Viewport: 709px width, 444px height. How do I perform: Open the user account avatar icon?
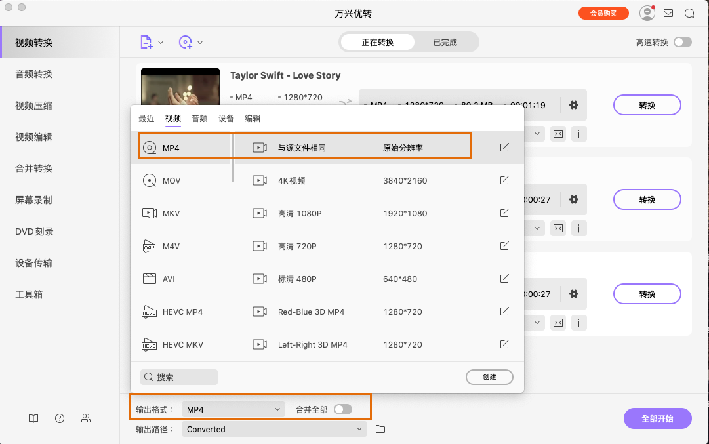pos(646,12)
